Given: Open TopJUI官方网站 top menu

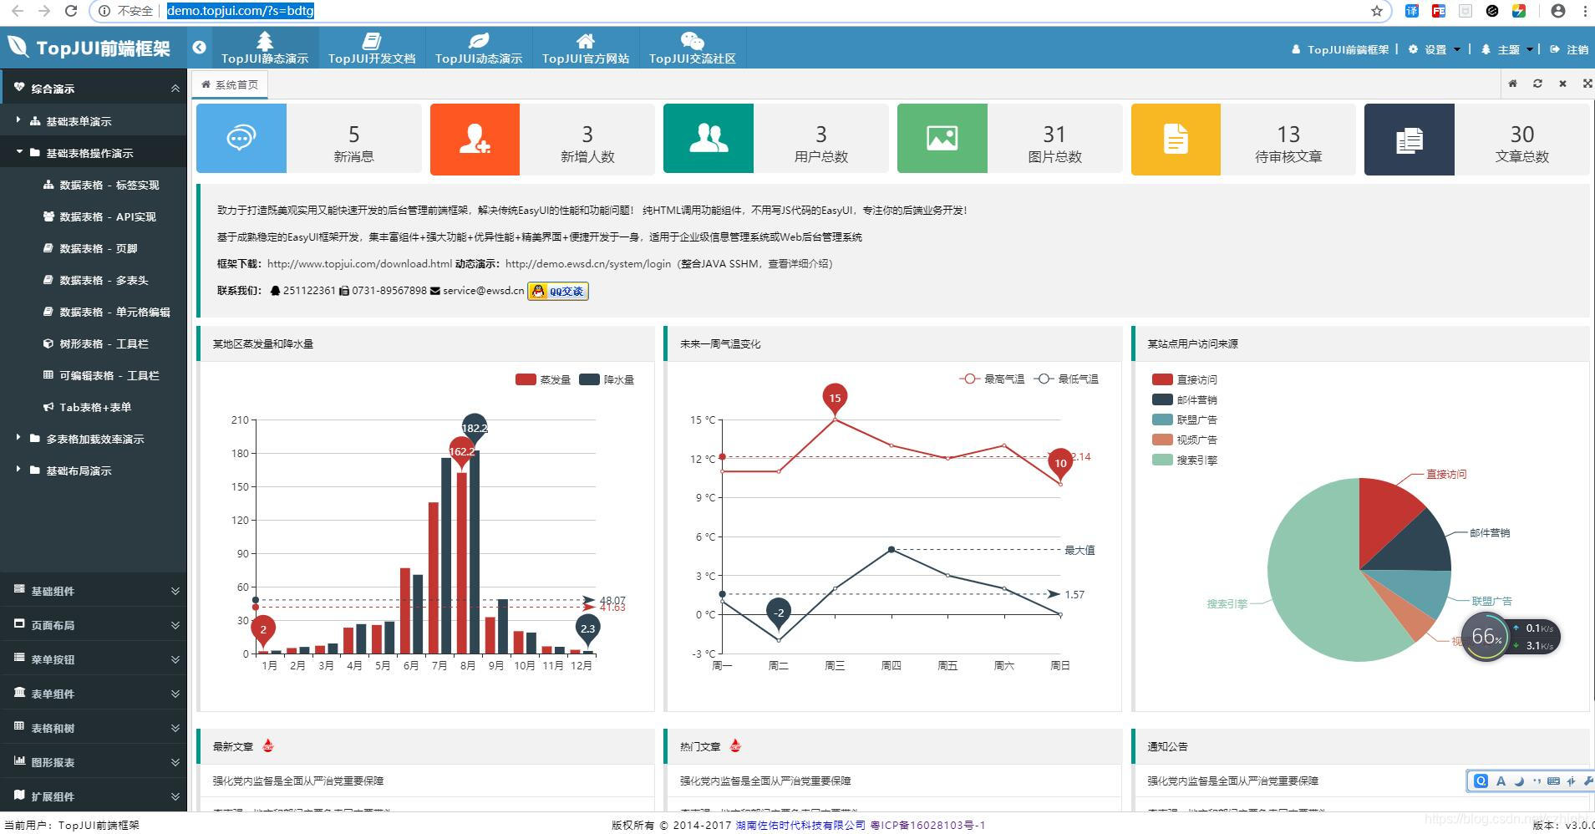Looking at the screenshot, I should click(586, 48).
